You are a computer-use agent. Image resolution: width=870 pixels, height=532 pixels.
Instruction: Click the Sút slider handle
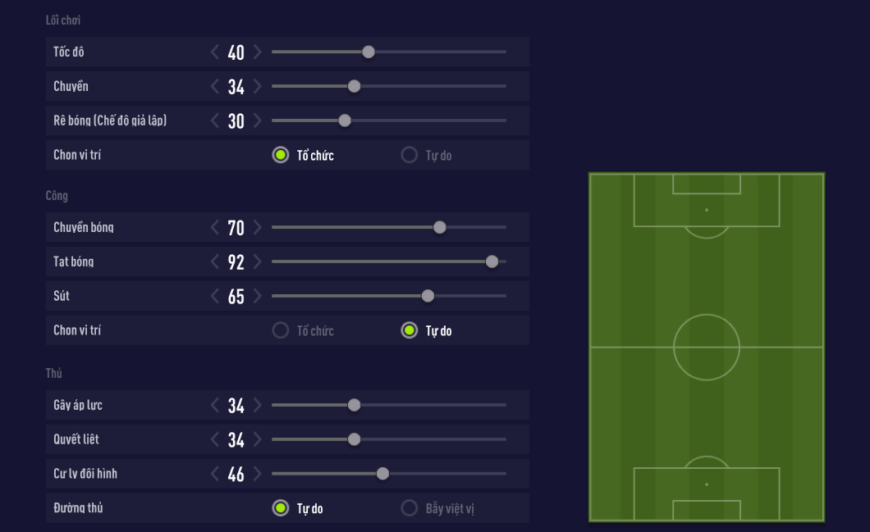click(428, 296)
